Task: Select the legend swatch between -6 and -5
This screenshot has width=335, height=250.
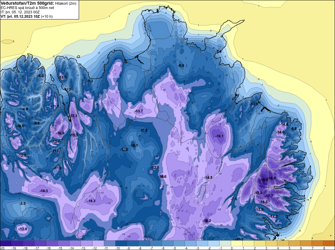Action: click(167, 243)
